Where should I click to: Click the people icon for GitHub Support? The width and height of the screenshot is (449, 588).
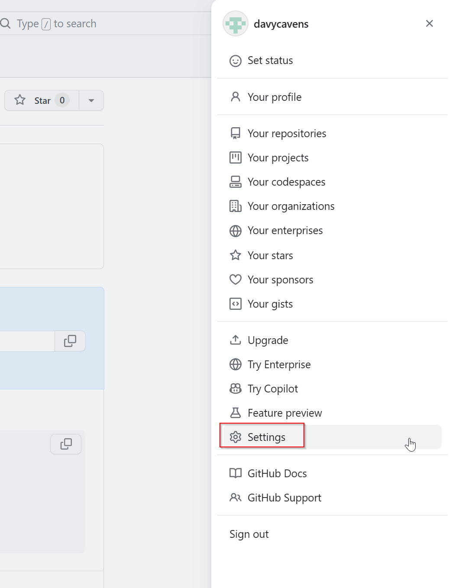(x=236, y=498)
